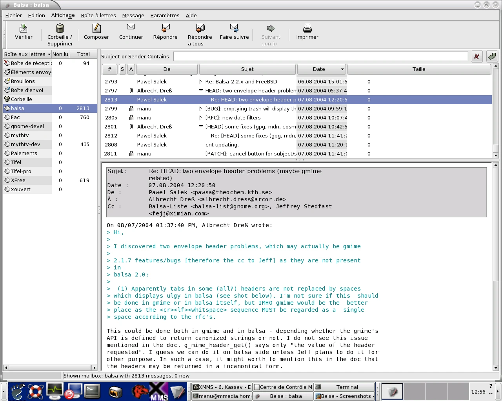
Task: Collapse the HEAD two envelope header thread
Action: [x=201, y=91]
